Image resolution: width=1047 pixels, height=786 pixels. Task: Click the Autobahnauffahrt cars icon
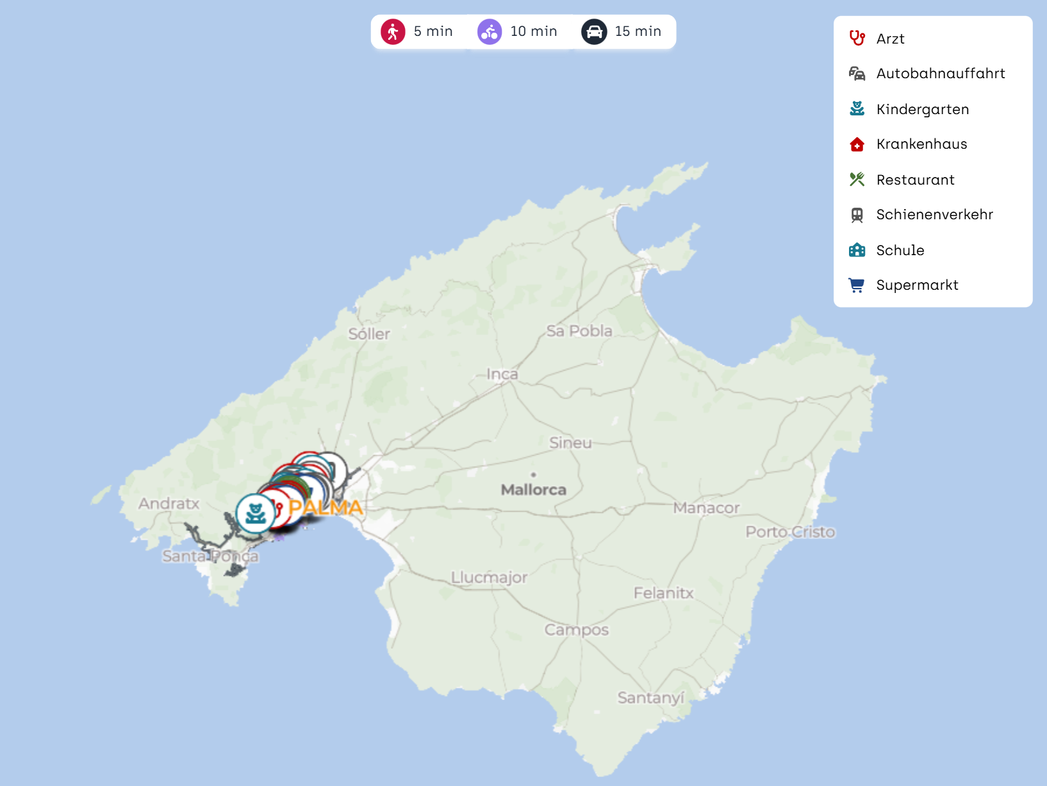point(857,74)
